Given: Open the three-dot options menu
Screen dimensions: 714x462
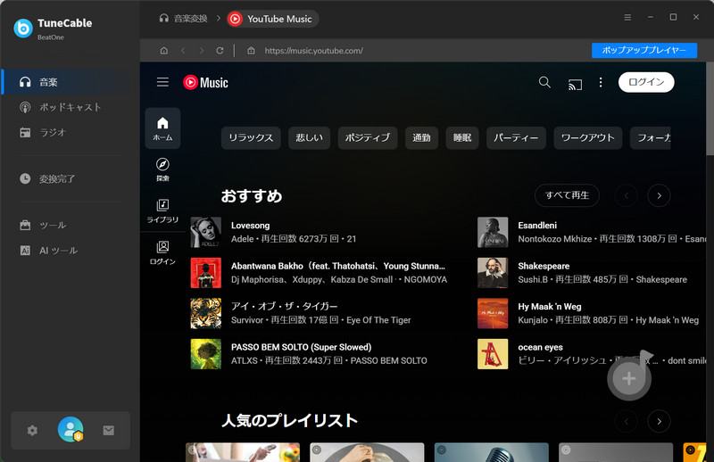Looking at the screenshot, I should (601, 82).
